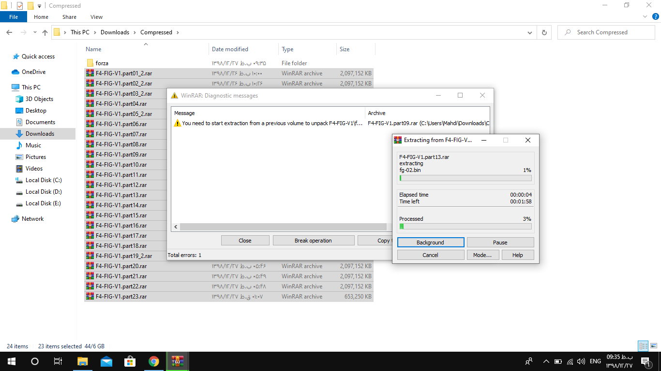
Task: Open the action center notifications icon
Action: (645, 361)
